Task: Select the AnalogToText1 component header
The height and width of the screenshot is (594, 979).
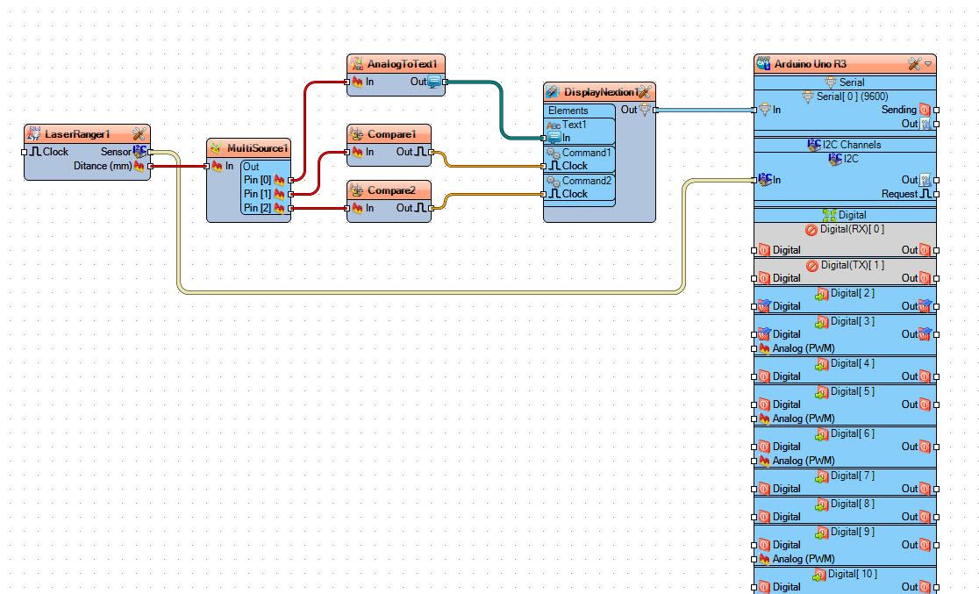Action: click(396, 64)
